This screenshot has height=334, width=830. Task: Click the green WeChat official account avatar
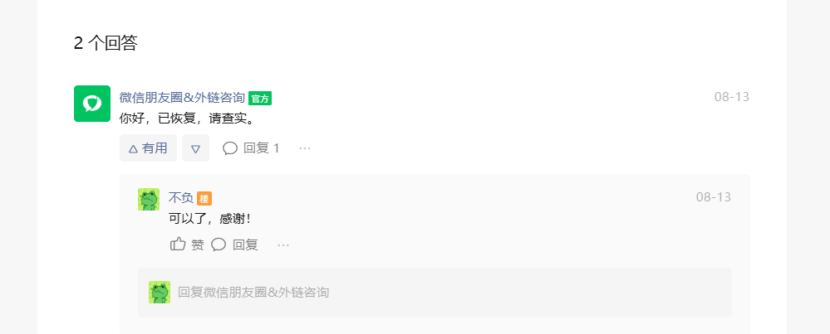92,104
